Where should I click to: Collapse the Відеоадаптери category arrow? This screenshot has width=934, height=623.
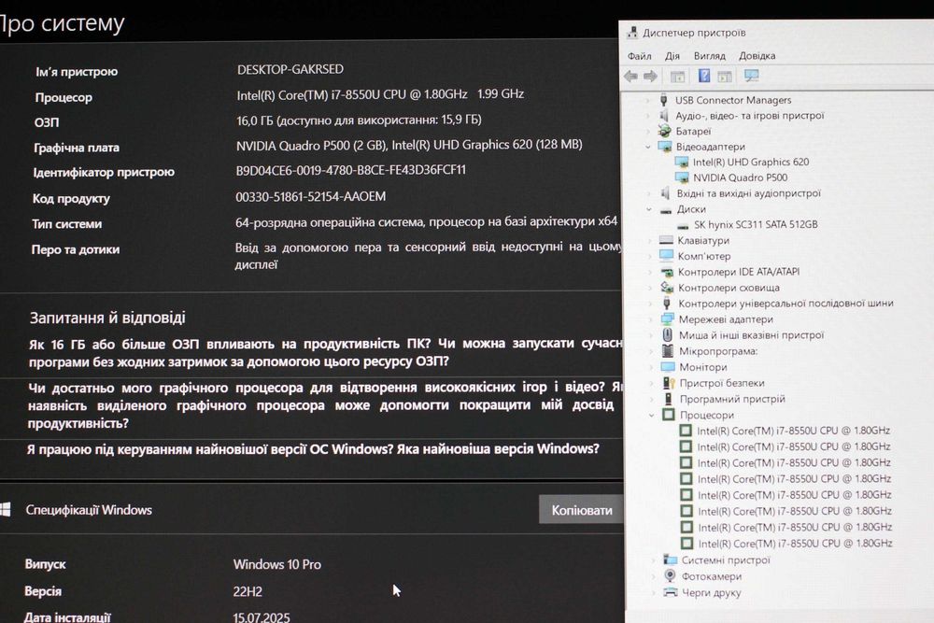(648, 147)
